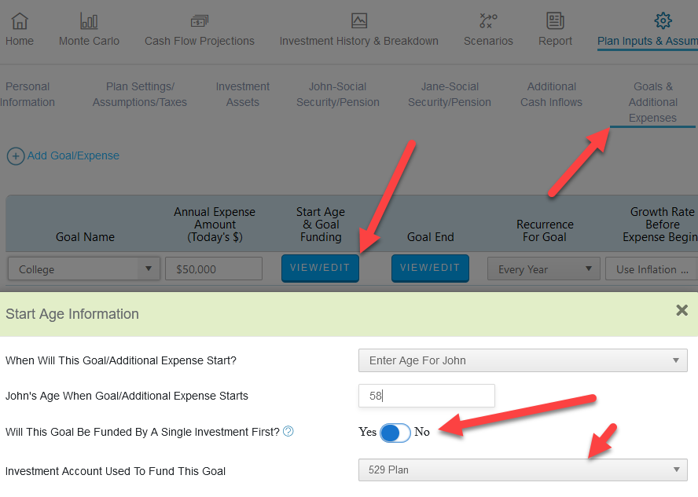
Task: Open the Every Year recurrence dropdown
Action: (543, 269)
